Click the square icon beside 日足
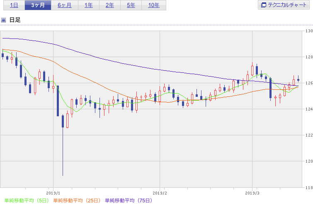 pos(4,20)
